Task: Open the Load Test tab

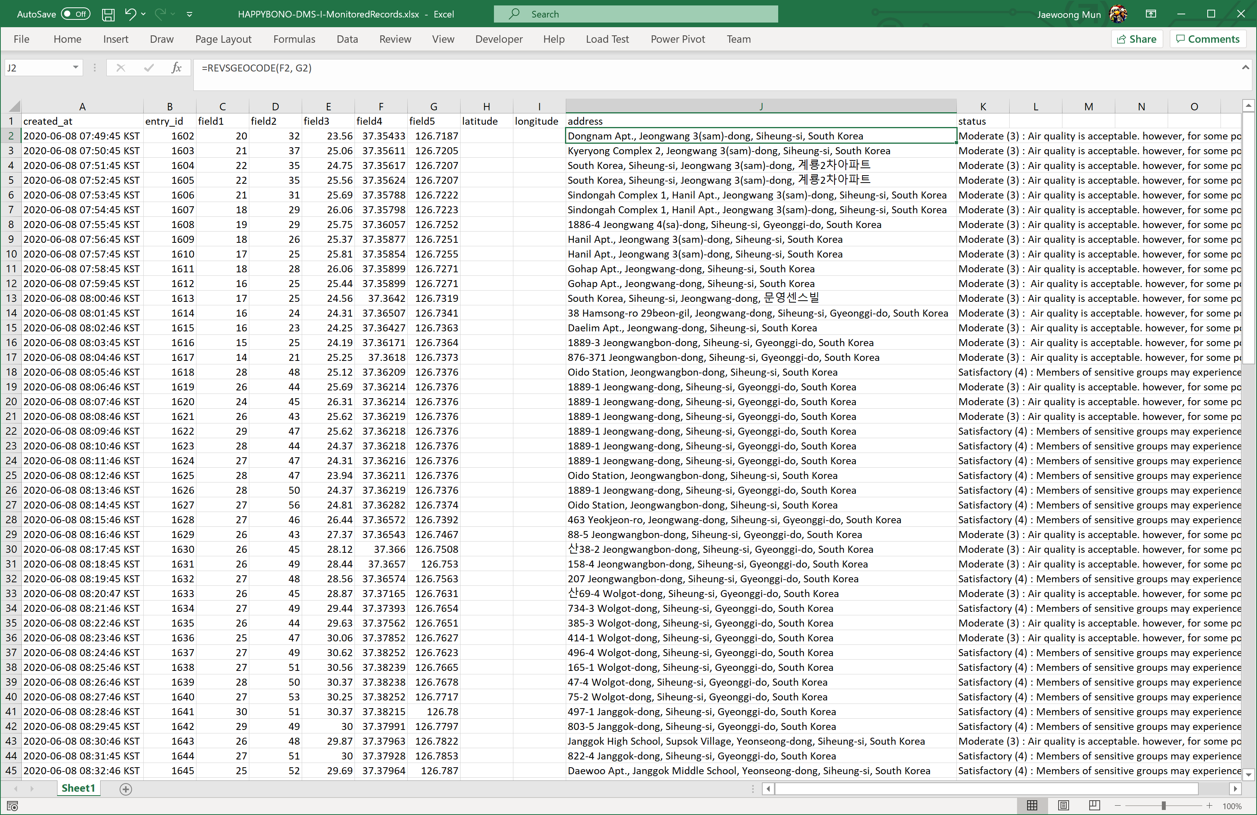Action: (607, 39)
